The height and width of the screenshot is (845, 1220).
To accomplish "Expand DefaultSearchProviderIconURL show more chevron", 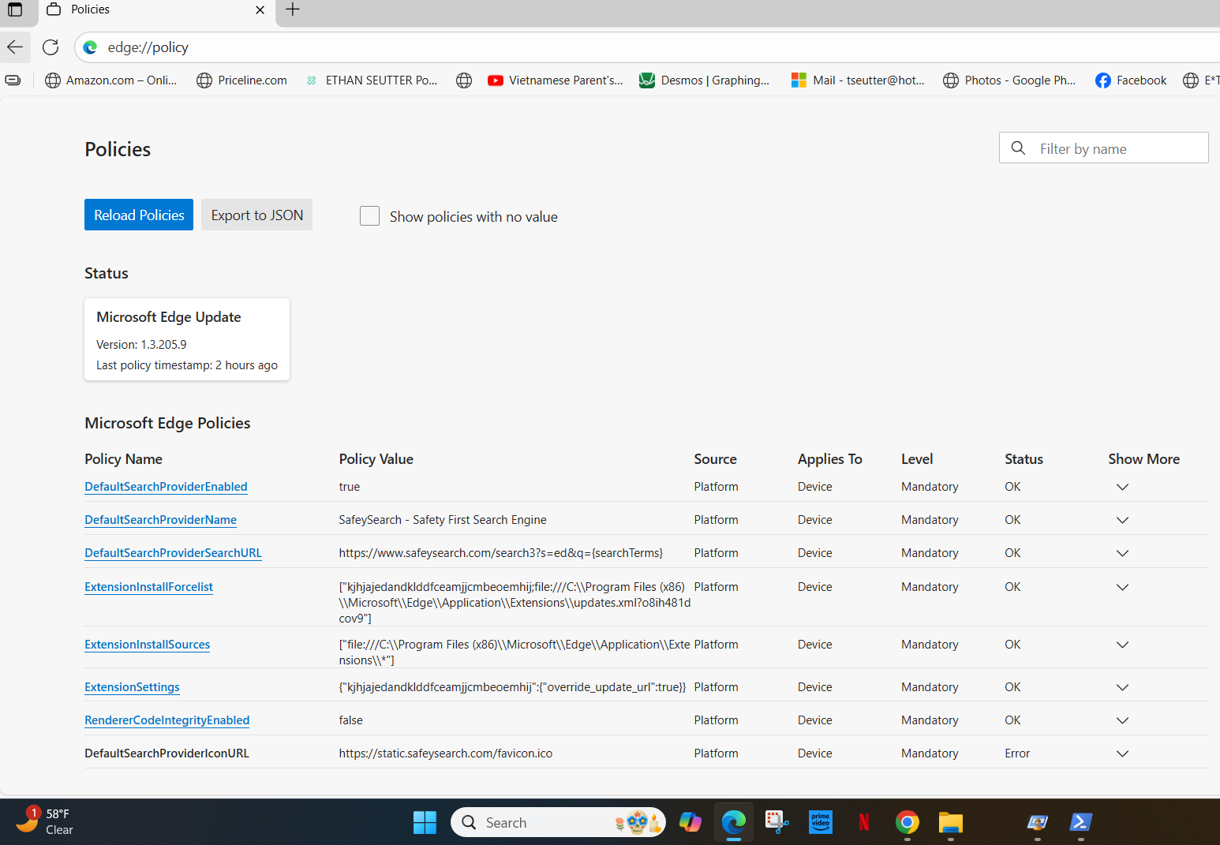I will [x=1122, y=753].
